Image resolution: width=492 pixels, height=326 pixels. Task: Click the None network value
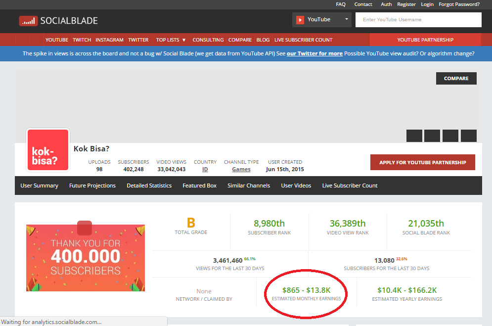click(204, 291)
